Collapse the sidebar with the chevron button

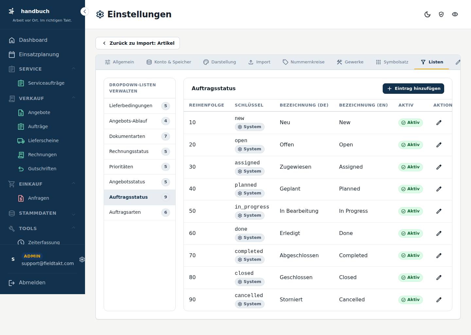coord(84,11)
